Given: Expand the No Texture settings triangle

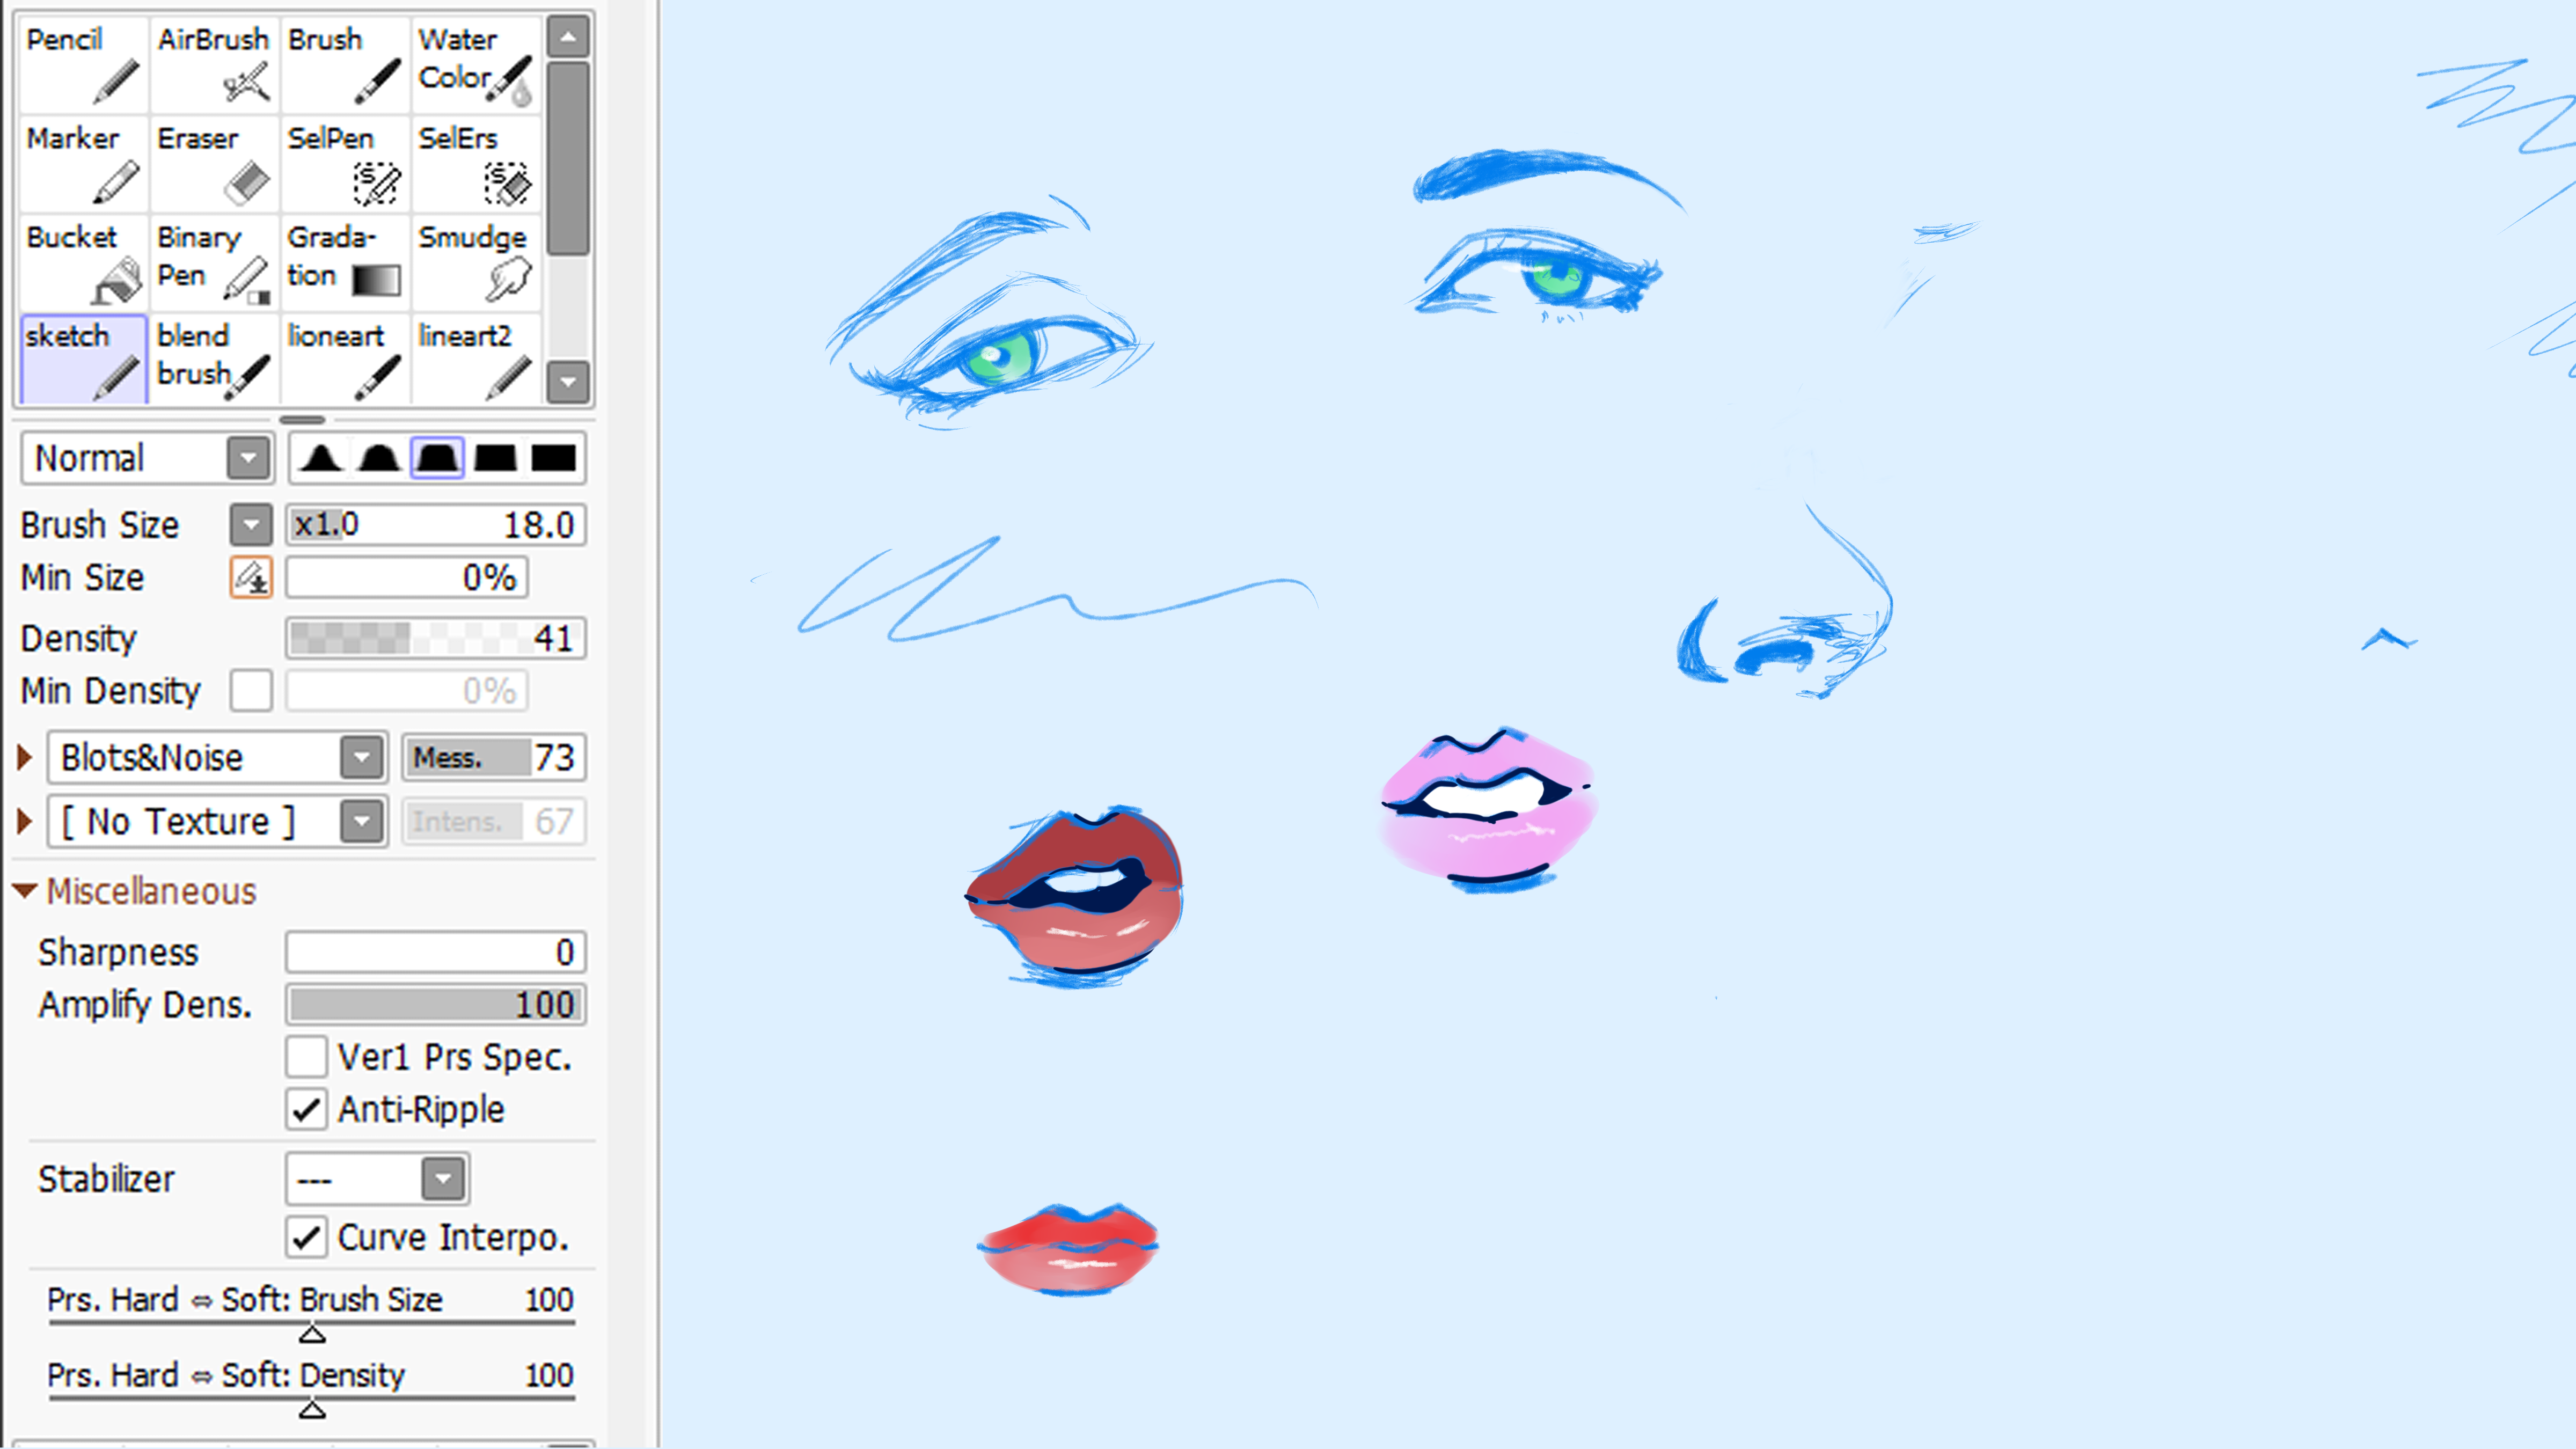Looking at the screenshot, I should [x=25, y=822].
